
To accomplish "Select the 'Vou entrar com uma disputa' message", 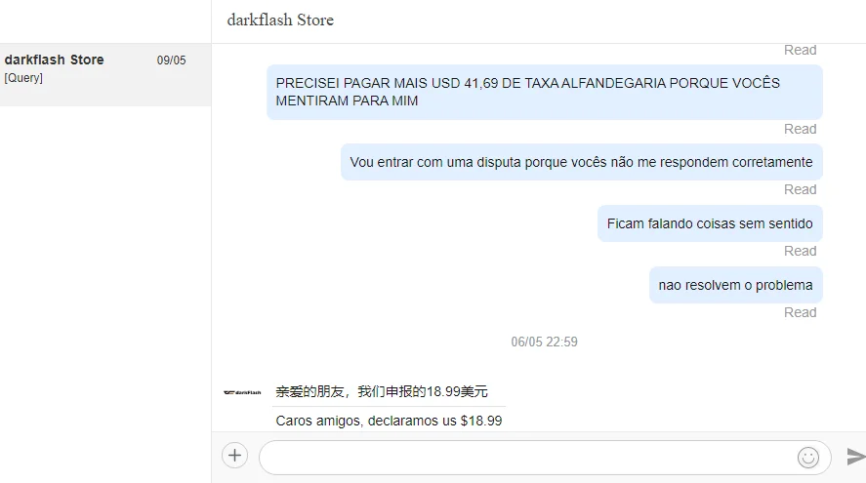I will click(x=582, y=162).
